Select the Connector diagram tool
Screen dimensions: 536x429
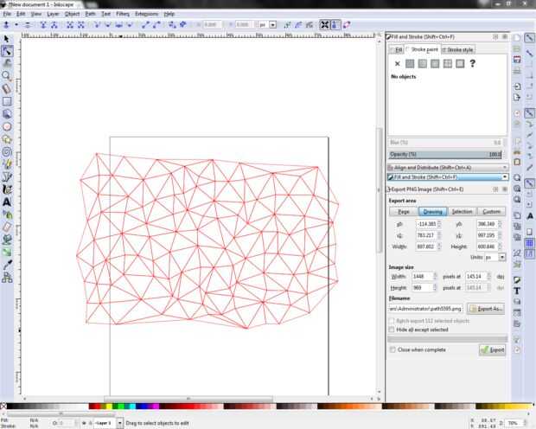(7, 278)
